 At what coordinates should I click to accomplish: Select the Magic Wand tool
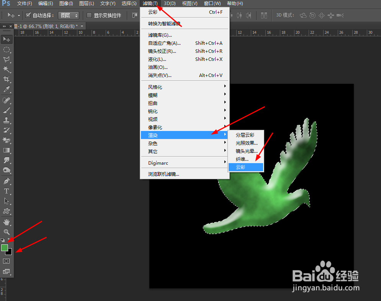point(7,69)
